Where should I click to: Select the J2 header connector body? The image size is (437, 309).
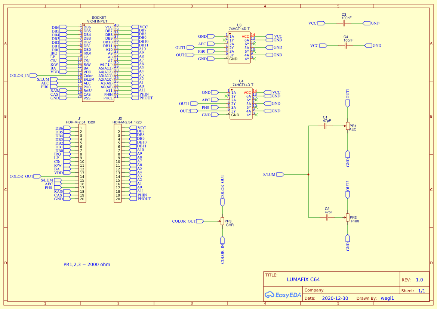click(x=118, y=163)
